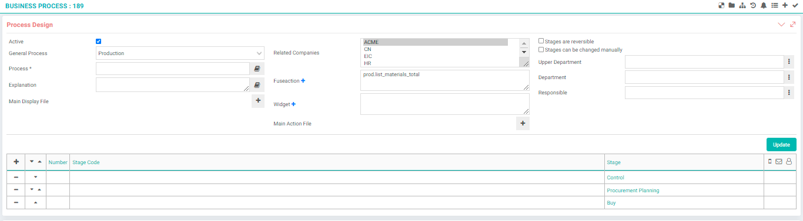The image size is (803, 221).
Task: Enable Stages can be changed manually
Action: click(x=541, y=50)
